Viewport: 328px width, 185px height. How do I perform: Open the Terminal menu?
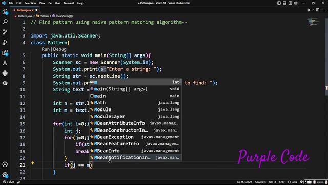(x=69, y=3)
